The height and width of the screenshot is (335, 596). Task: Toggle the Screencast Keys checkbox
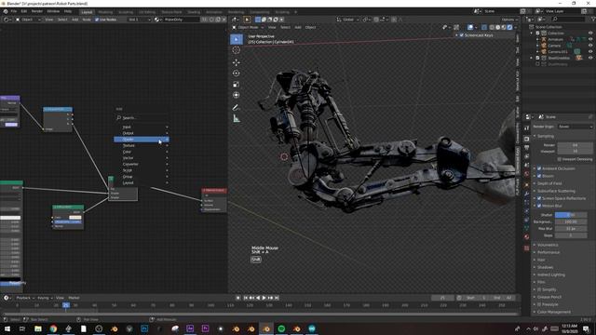click(462, 35)
